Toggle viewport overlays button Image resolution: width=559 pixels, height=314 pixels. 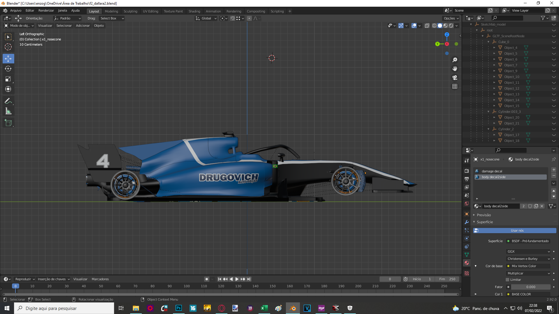(414, 26)
